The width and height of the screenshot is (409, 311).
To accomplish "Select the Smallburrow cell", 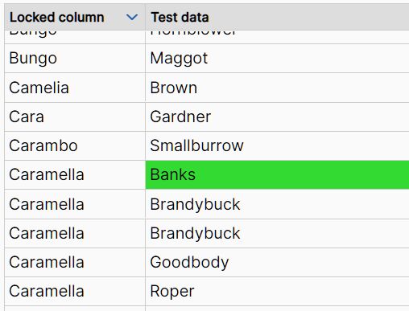I will point(277,145).
